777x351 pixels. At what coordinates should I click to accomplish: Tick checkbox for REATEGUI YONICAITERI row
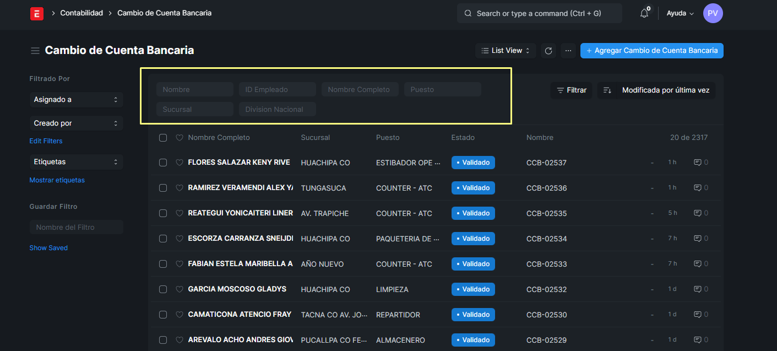pyautogui.click(x=163, y=213)
